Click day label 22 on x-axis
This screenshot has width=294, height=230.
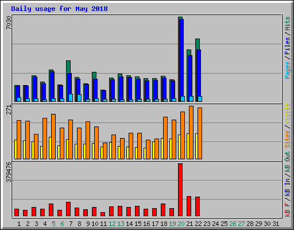(198, 224)
